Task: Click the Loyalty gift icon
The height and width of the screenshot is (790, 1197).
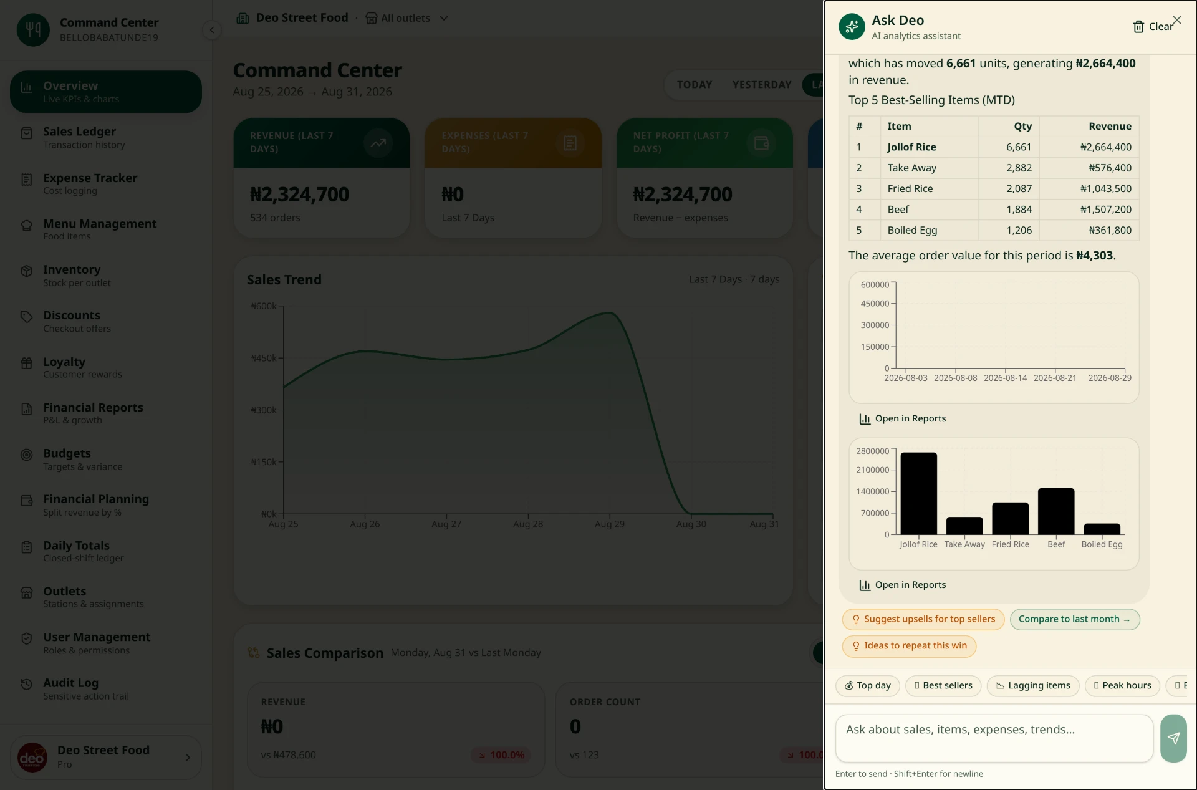Action: tap(26, 363)
